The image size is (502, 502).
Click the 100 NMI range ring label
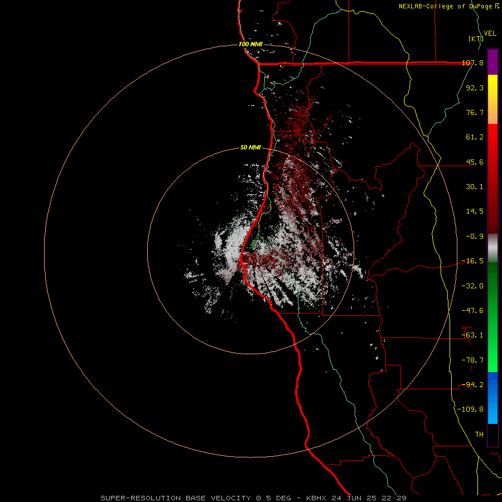[x=250, y=44]
